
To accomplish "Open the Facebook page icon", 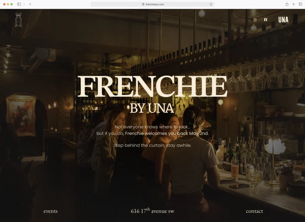I will (265, 20).
